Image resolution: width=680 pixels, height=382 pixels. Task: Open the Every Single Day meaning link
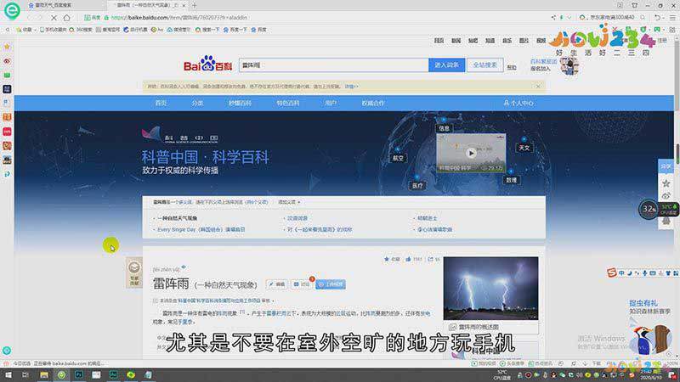[x=201, y=229]
